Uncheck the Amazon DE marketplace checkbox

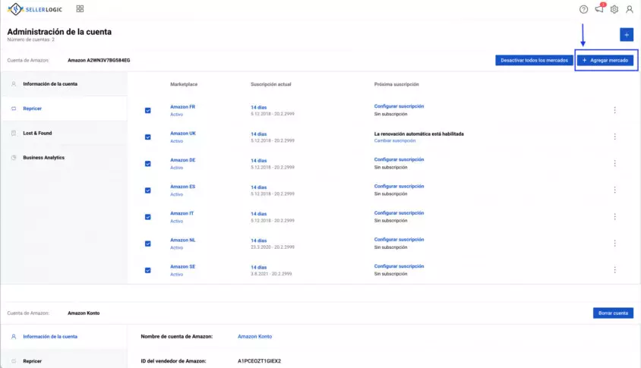[147, 164]
